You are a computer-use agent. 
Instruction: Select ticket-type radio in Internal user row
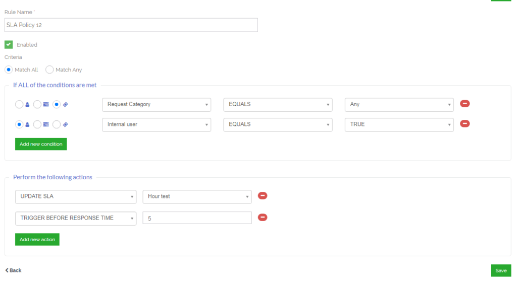57,124
